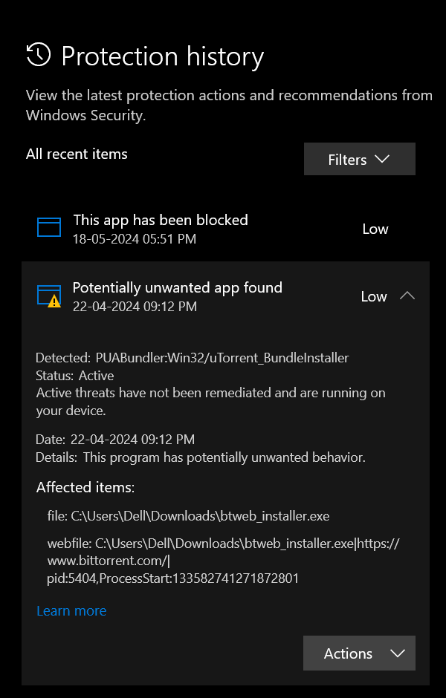Screen dimensions: 446x698
Task: Click the Protection history heading text
Action: coord(163,56)
